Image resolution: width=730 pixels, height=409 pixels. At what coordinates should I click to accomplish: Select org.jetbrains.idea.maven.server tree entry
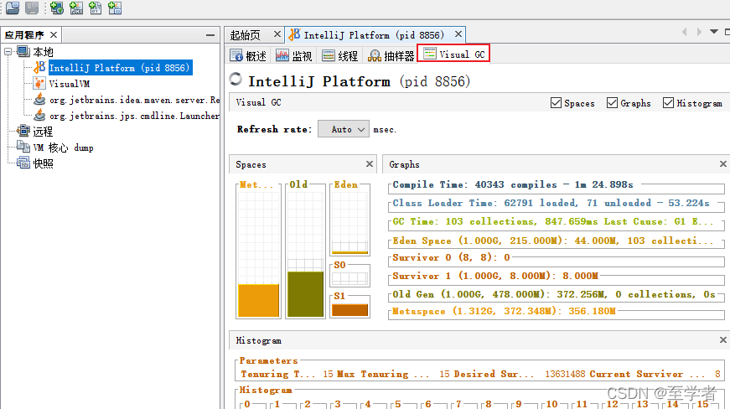tap(134, 100)
